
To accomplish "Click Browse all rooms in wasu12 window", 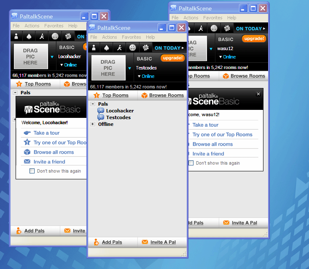I will [212, 144].
